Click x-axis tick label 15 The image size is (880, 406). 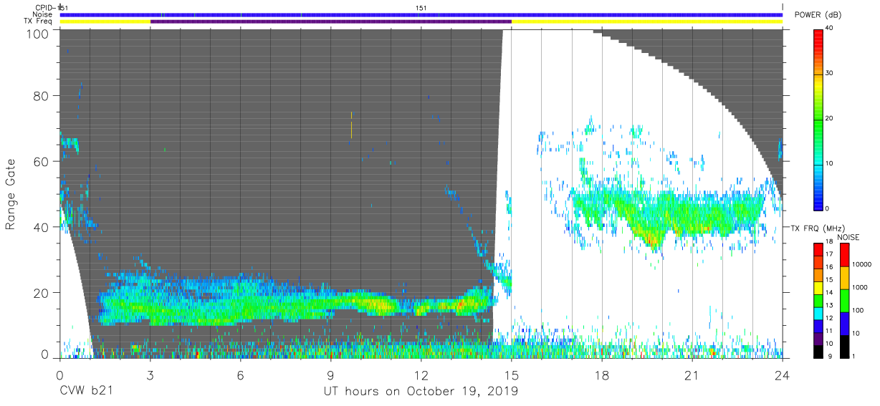(512, 375)
